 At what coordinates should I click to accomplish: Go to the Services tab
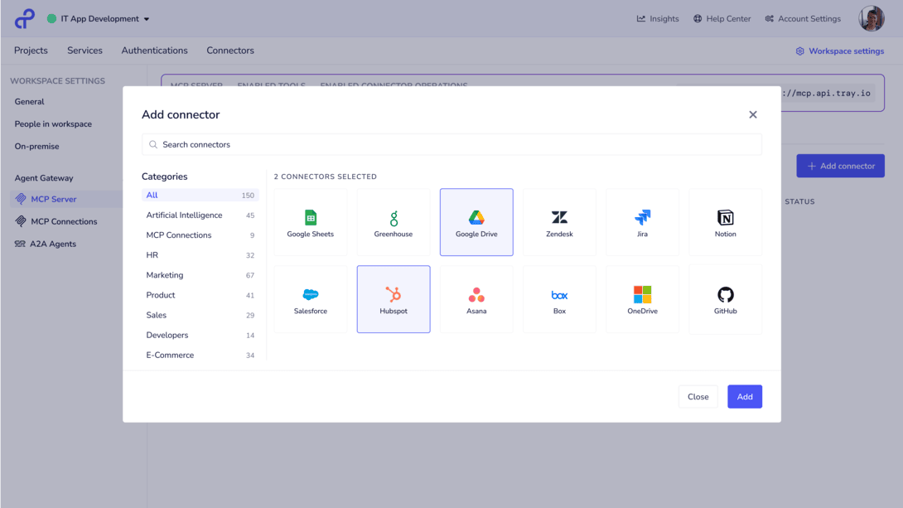85,51
